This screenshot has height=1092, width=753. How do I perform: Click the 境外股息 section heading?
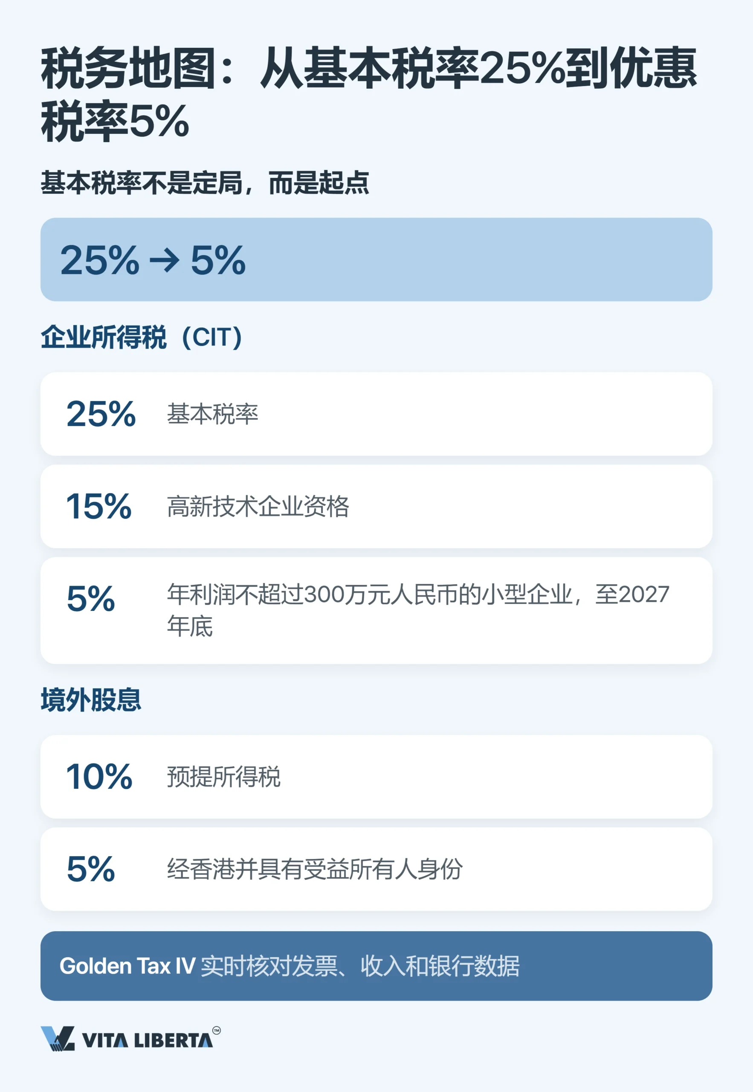[x=91, y=700]
